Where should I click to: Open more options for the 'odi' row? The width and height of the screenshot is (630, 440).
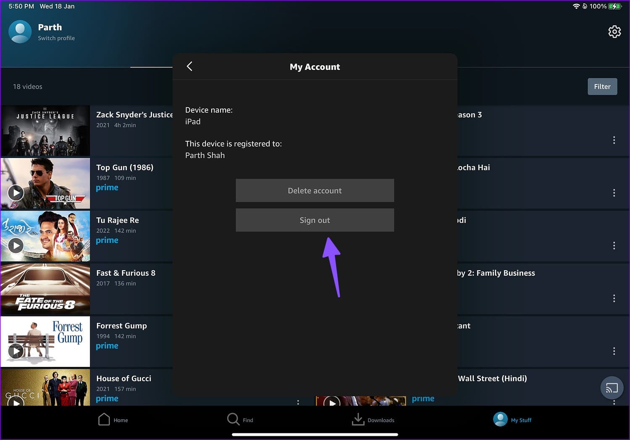[614, 245]
